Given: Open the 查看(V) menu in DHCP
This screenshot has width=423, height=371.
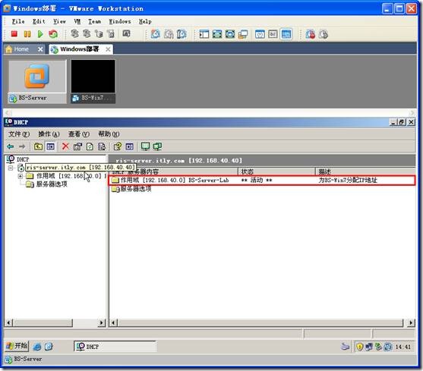Looking at the screenshot, I should [79, 134].
